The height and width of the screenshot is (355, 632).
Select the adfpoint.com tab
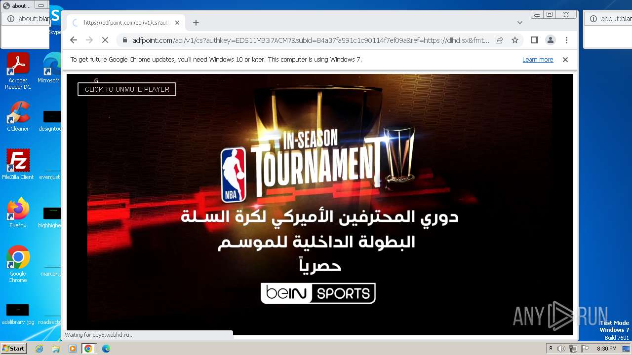point(126,23)
